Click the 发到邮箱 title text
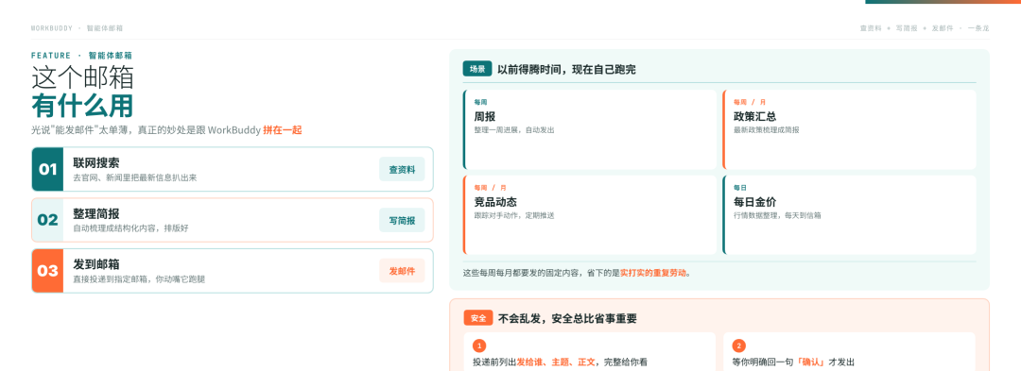 95,264
